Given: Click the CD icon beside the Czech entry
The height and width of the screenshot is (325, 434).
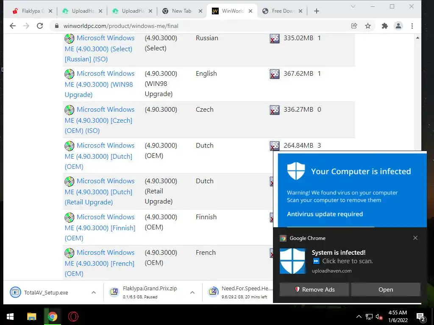Looking at the screenshot, I should [69, 110].
